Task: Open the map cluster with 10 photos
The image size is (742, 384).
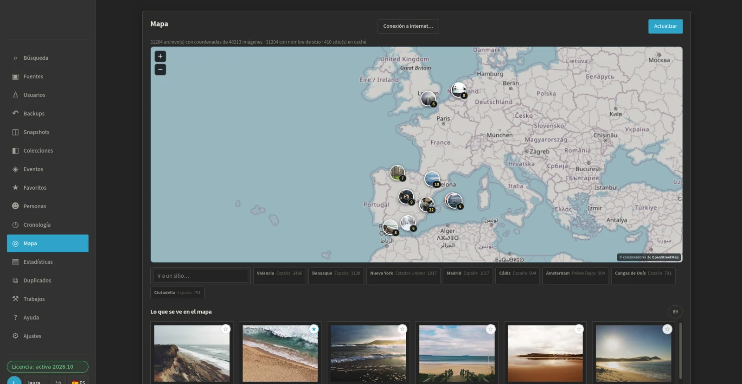Action: click(432, 179)
